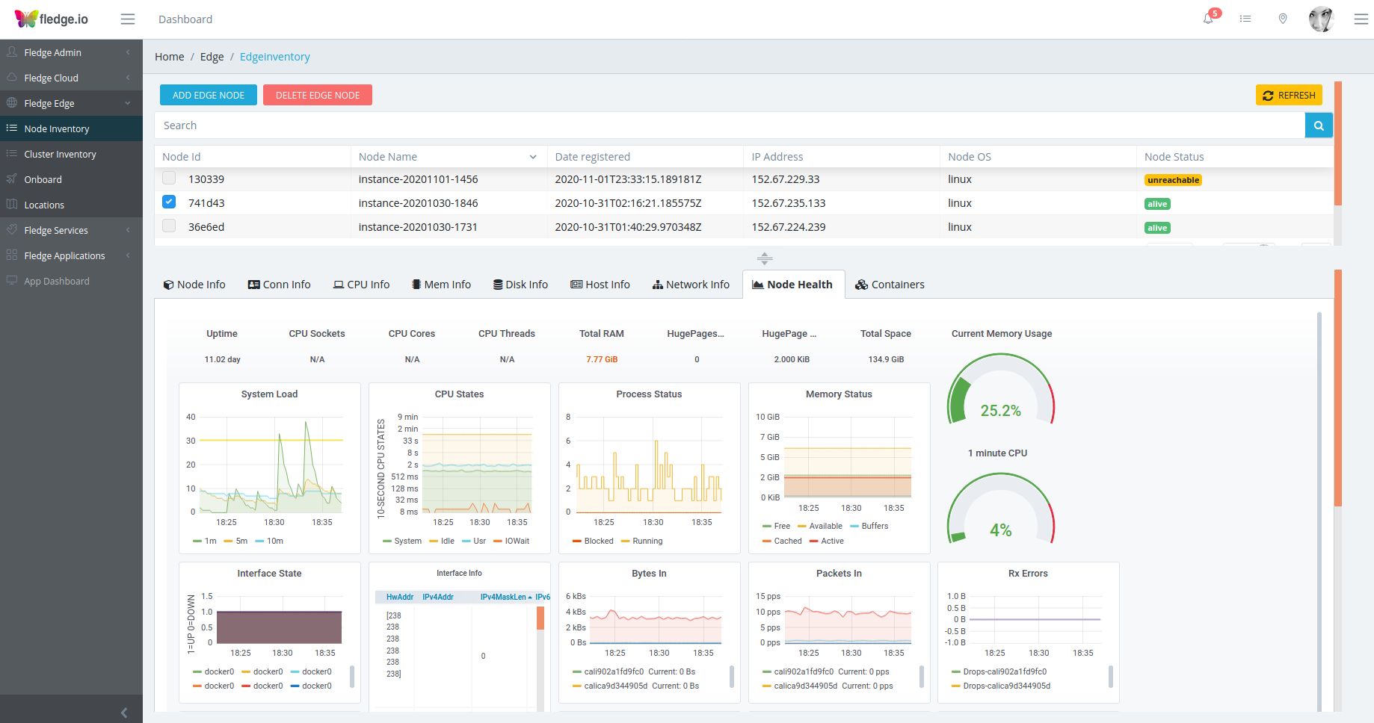Open the task list icon in header
The width and height of the screenshot is (1374, 723).
[1245, 19]
